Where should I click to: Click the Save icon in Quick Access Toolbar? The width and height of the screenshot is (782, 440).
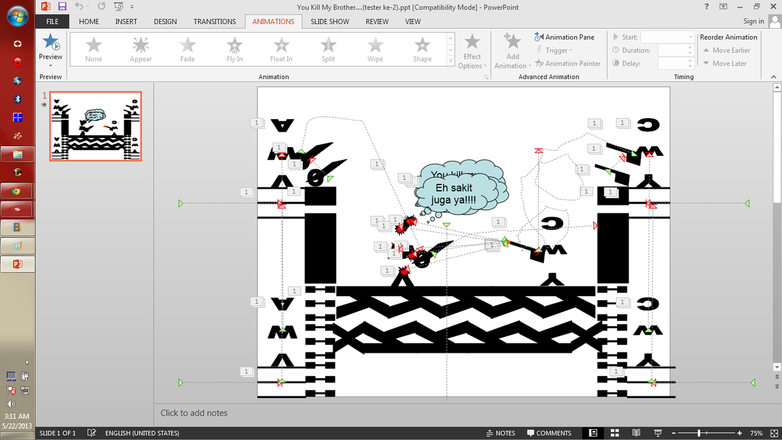pyautogui.click(x=62, y=6)
